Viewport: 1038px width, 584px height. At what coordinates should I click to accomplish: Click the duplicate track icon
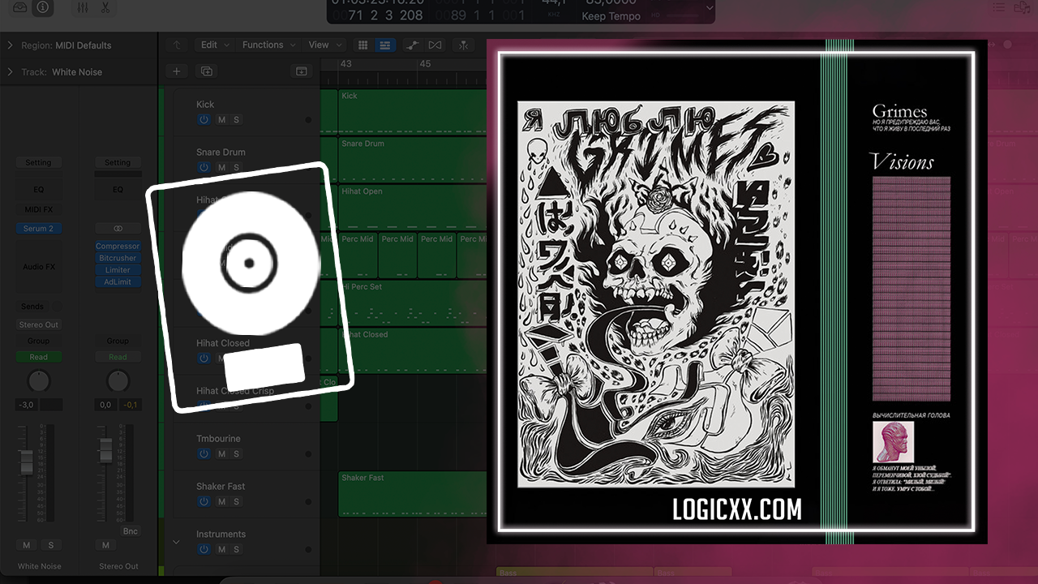point(207,71)
